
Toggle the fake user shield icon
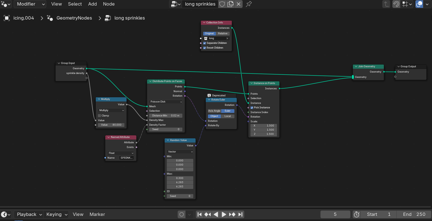pyautogui.click(x=222, y=4)
